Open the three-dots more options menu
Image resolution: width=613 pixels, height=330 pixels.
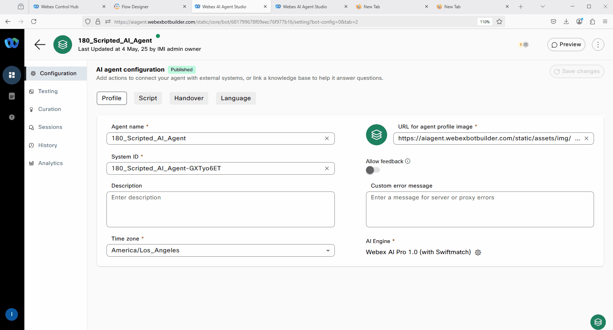point(598,45)
